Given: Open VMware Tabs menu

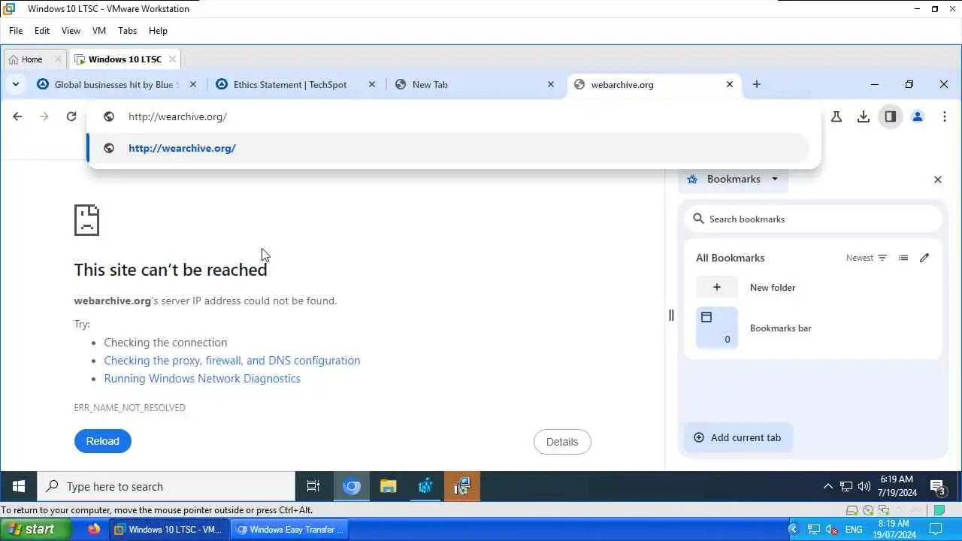Looking at the screenshot, I should [128, 31].
